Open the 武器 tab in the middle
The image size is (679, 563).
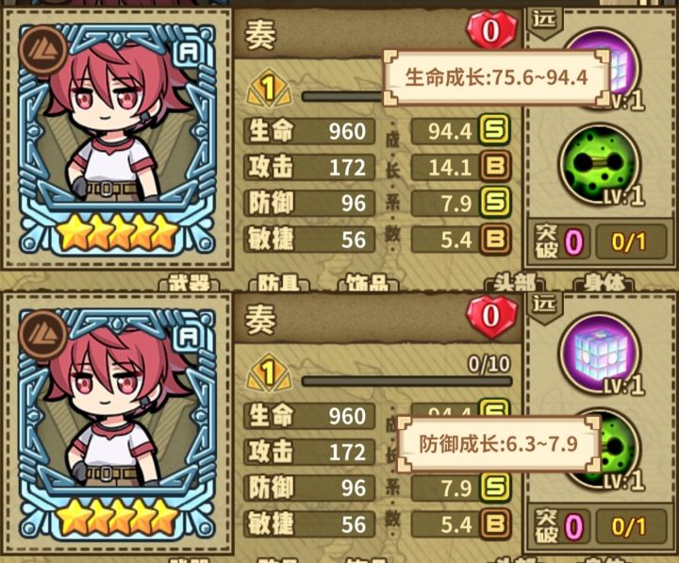tap(190, 282)
